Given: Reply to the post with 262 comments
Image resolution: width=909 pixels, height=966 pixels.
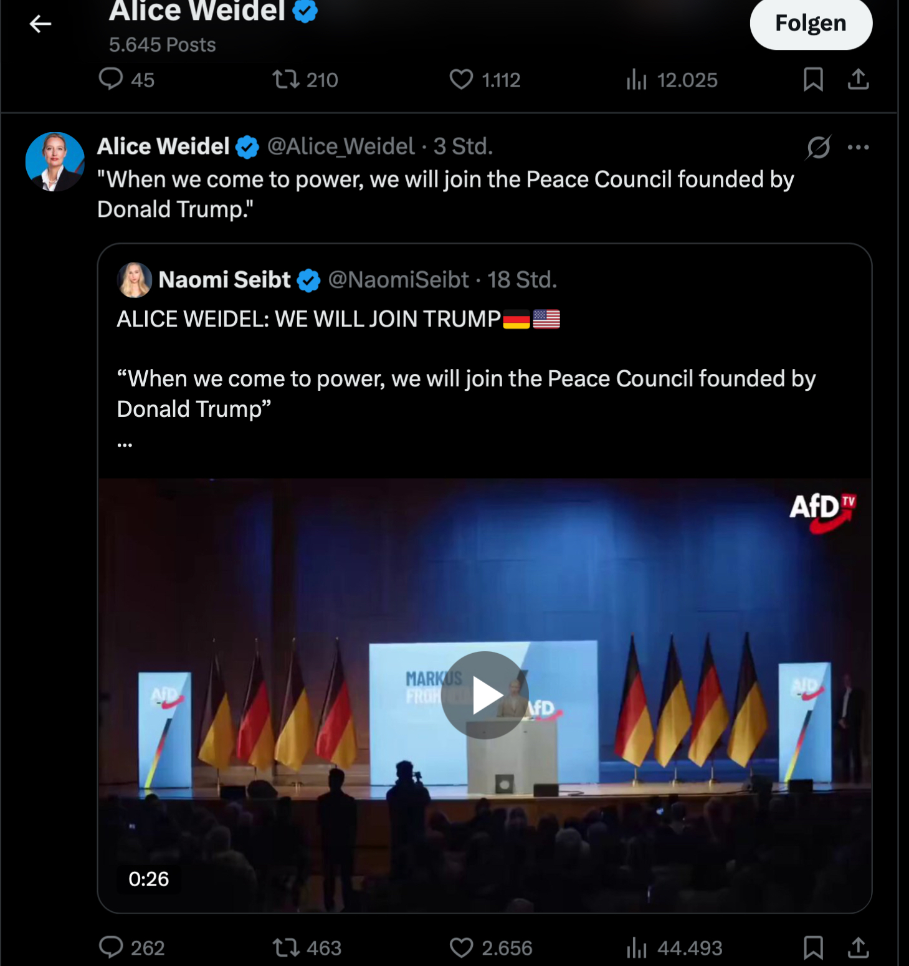Looking at the screenshot, I should 111,947.
